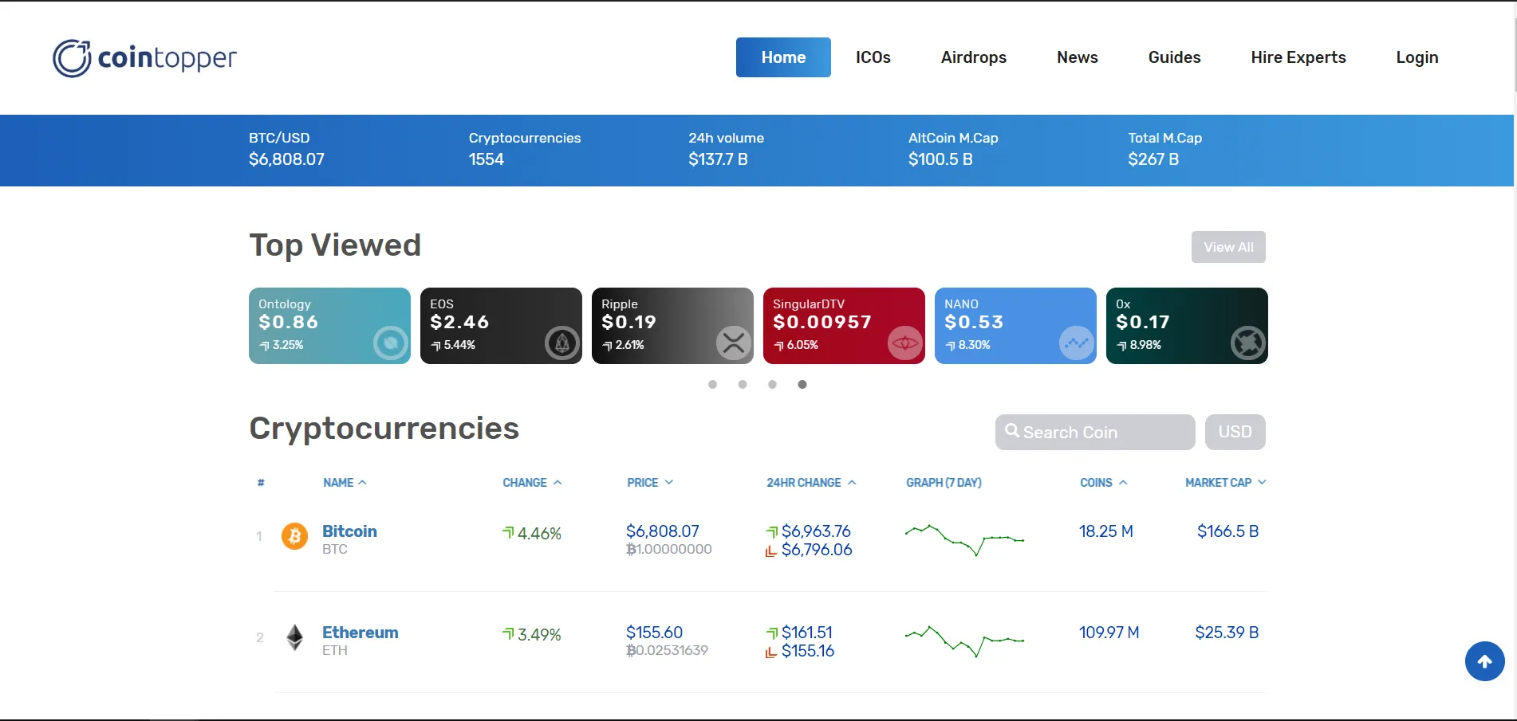Sort table by 24hr Change column
Screen dimensions: 1517x721
point(811,483)
